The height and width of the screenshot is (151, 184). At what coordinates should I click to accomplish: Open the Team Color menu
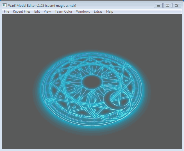[x=63, y=12]
